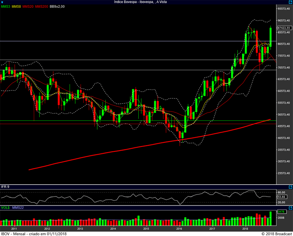Click the 2013 marker on time axis
Screen dimensions: 293x236
(x=80, y=229)
